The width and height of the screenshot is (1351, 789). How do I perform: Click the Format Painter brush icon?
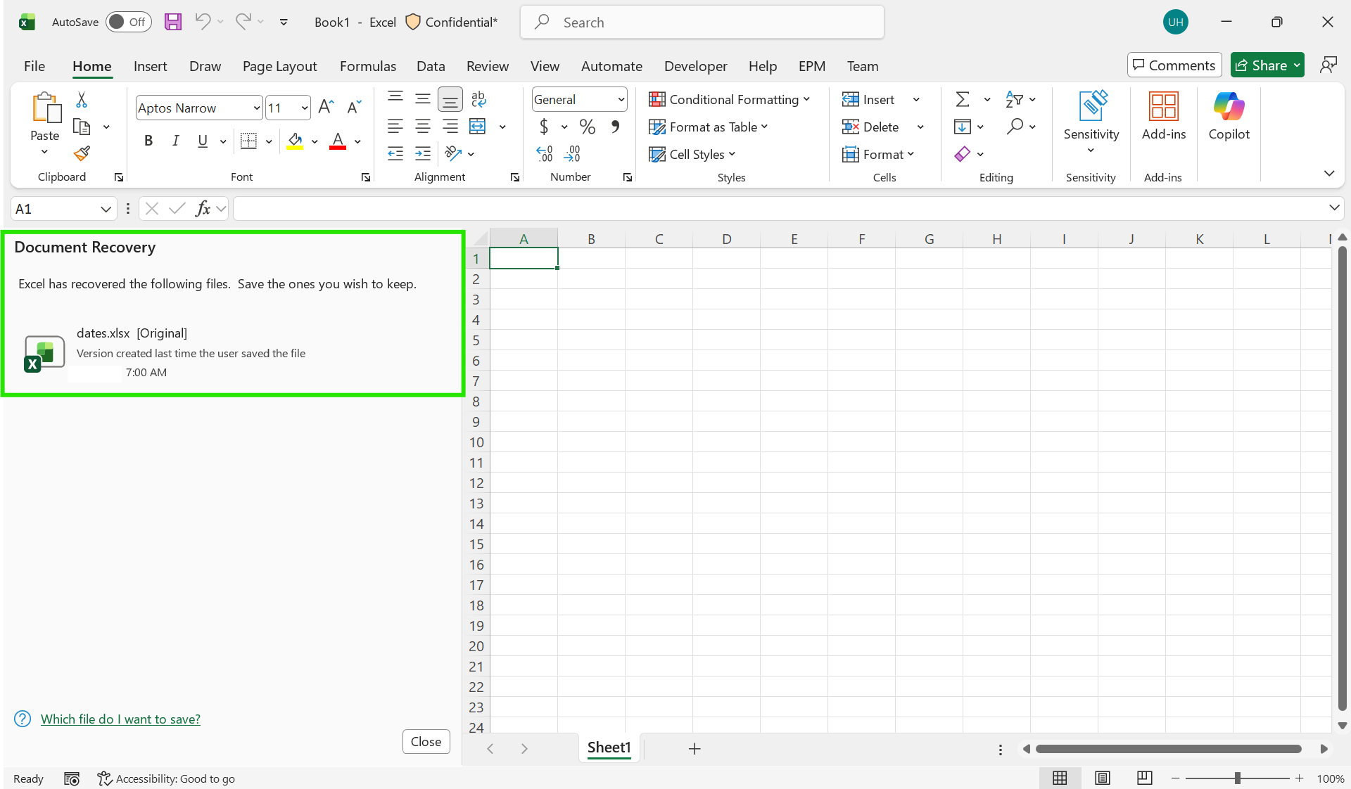tap(82, 153)
